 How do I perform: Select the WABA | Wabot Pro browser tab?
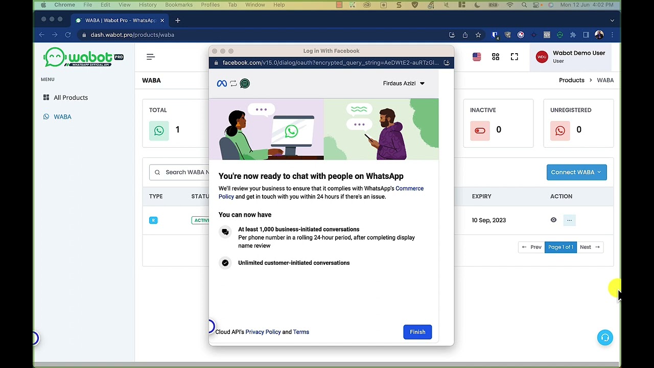tap(120, 20)
